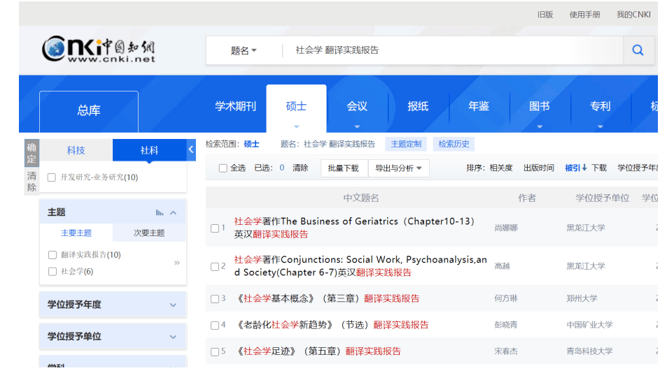
Task: Open the 主题 chart visualization icon
Action: [x=159, y=212]
